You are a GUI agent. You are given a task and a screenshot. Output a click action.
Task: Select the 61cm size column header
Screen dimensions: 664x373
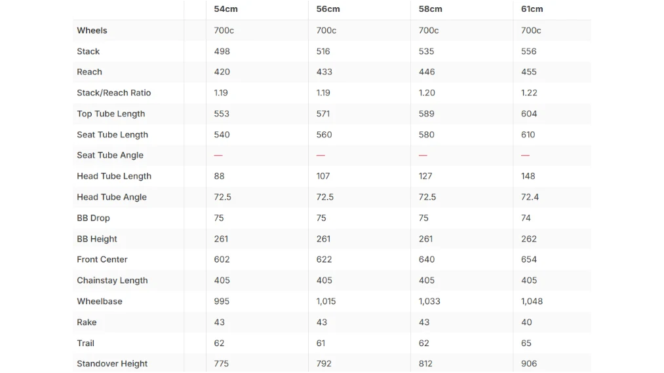point(532,9)
